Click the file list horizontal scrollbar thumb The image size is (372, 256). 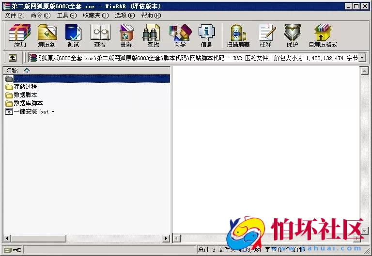click(x=39, y=238)
